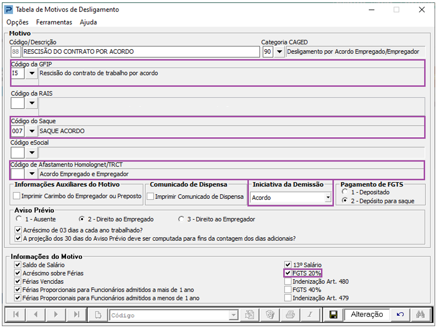Toggle FGTS 20% checkbox
Screen dimensions: 438x329
288,273
